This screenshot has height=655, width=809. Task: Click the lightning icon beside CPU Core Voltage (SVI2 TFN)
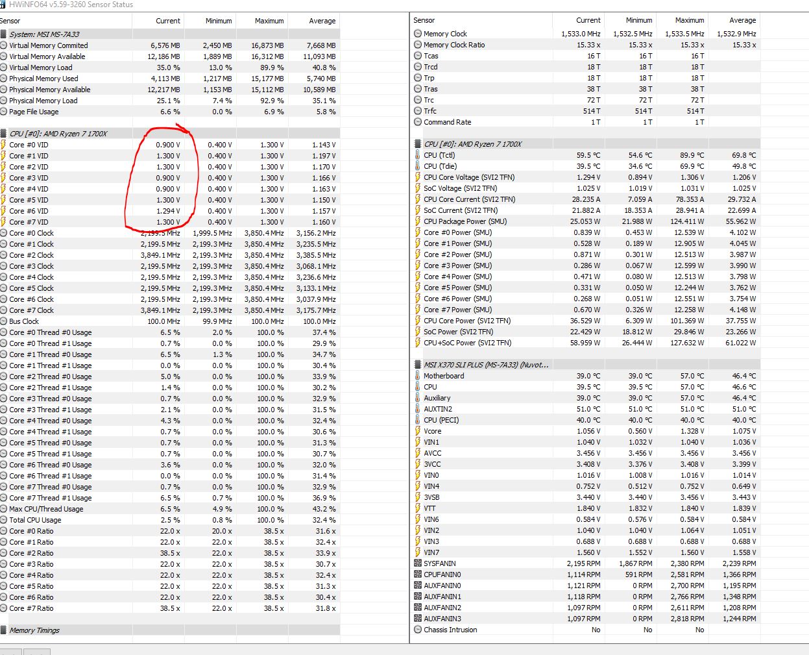[x=418, y=177]
